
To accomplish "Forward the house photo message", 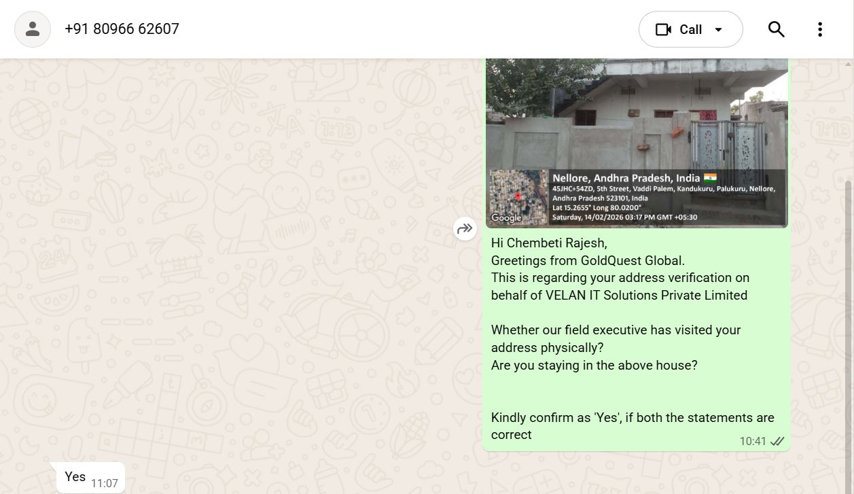I will (465, 229).
